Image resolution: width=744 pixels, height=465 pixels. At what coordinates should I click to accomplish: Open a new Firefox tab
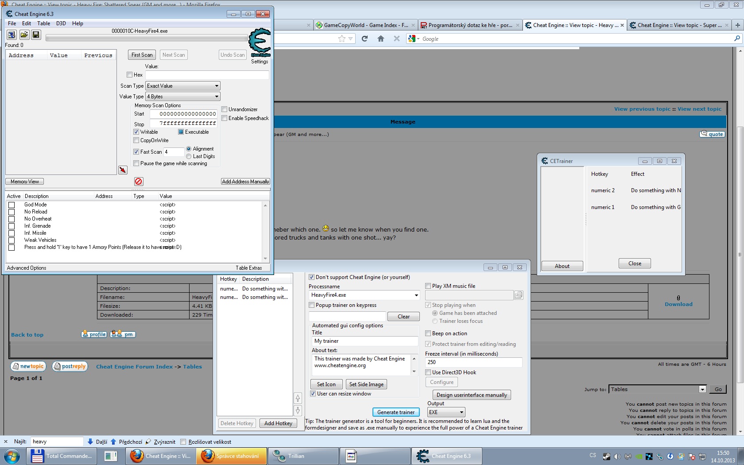pyautogui.click(x=738, y=25)
